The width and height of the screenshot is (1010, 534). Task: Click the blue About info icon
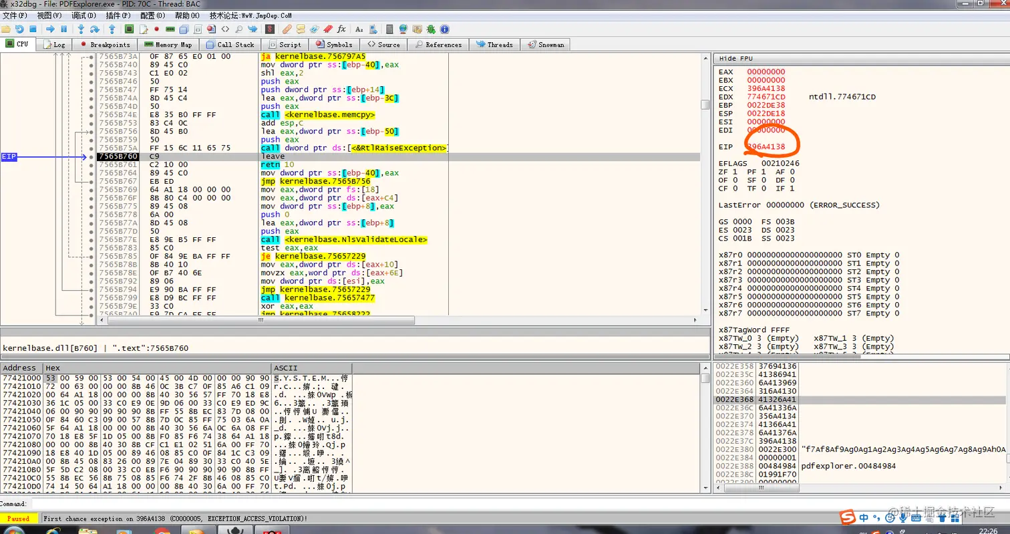click(444, 29)
